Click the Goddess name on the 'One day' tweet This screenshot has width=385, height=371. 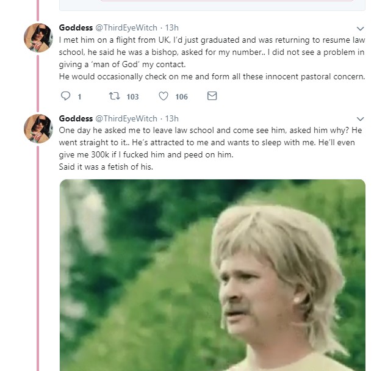(76, 118)
